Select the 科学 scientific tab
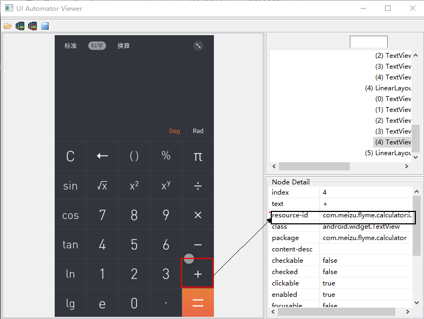Screen dimensions: 424x319 pyautogui.click(x=97, y=46)
